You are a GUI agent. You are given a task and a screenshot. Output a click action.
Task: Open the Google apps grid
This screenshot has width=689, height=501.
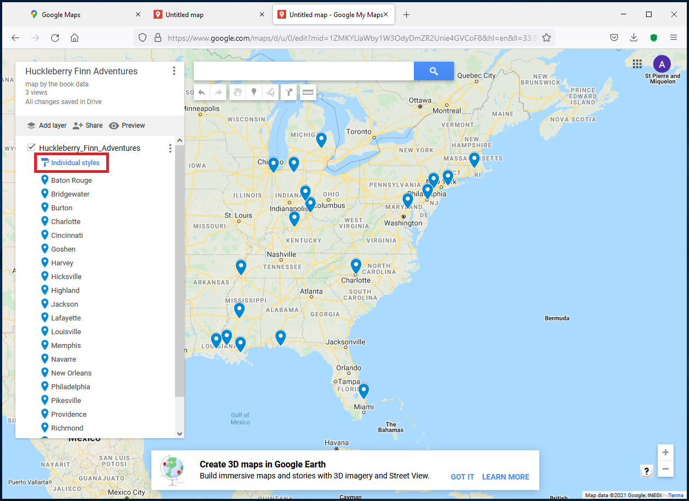[637, 63]
